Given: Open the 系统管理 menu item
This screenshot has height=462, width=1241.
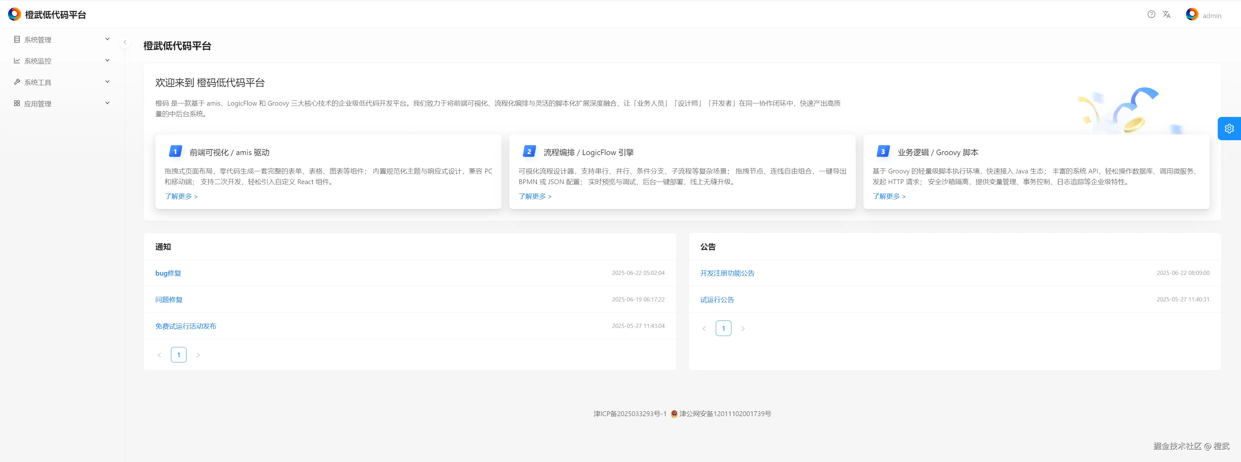Looking at the screenshot, I should coord(37,40).
